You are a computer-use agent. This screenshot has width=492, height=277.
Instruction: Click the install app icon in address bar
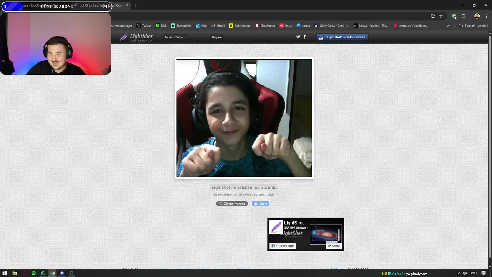[x=433, y=16]
